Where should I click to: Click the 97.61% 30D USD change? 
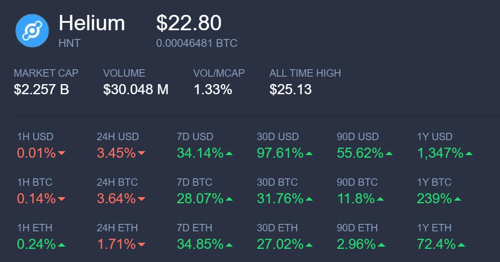280,153
